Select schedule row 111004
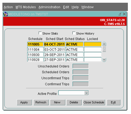 pyautogui.click(x=64, y=49)
